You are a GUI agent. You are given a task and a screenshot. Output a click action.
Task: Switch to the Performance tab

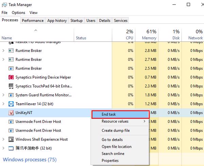tap(33, 20)
